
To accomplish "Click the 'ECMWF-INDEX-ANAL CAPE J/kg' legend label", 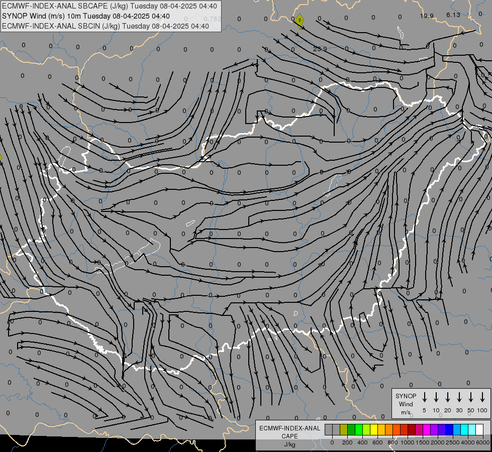I will 289,436.
